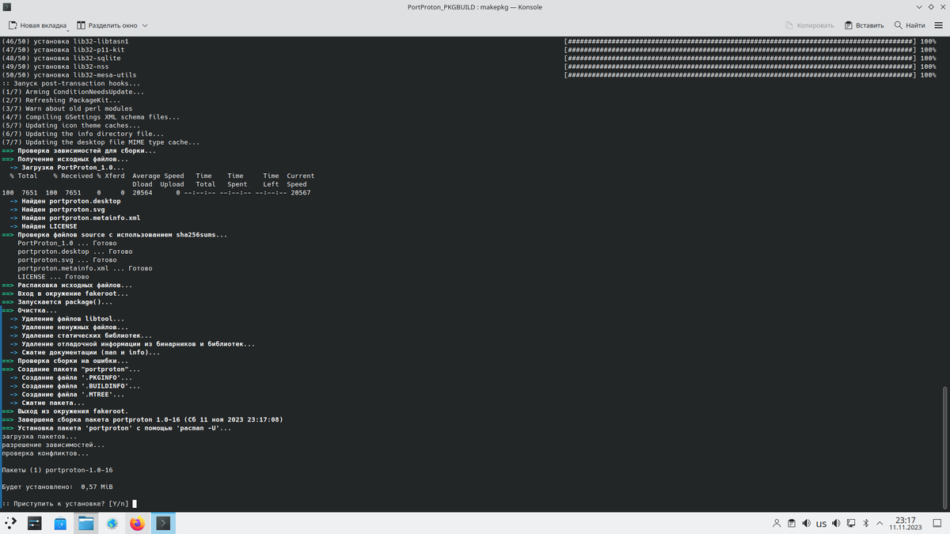Open the KDE application launcher
This screenshot has height=534, width=950.
click(x=10, y=523)
